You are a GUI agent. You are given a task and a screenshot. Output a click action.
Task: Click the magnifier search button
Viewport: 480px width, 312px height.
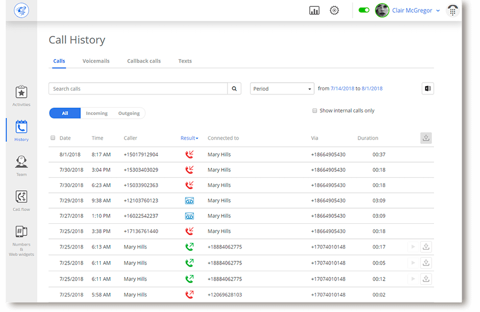point(234,88)
